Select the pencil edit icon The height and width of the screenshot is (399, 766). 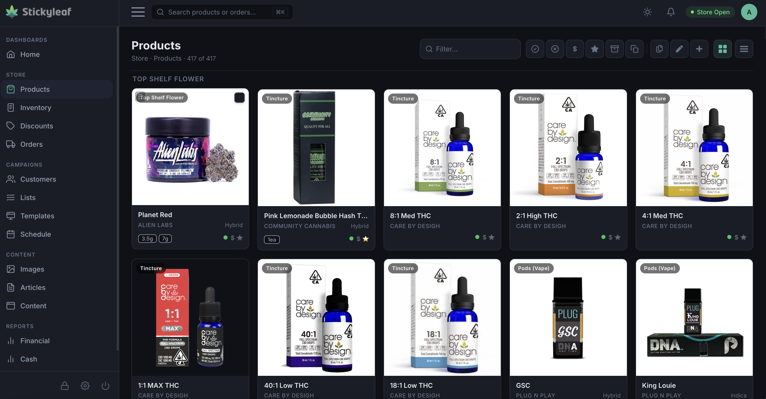[679, 49]
